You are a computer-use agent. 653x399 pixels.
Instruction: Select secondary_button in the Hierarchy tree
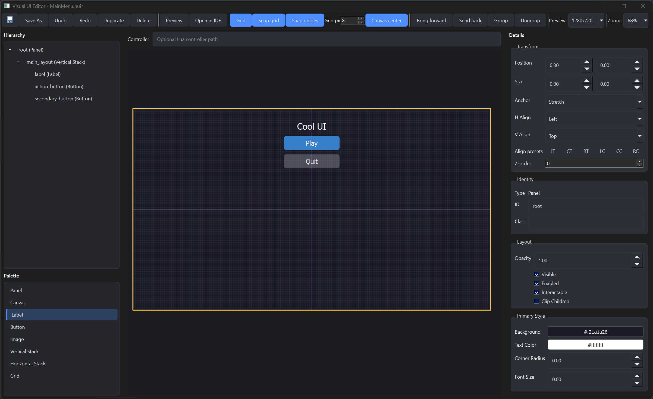point(63,98)
